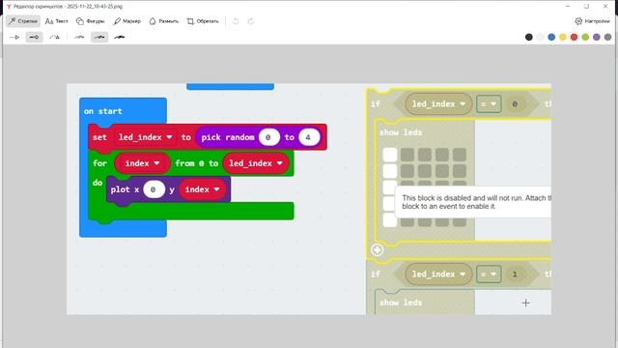Choose the curved dashed arrow style

click(54, 37)
